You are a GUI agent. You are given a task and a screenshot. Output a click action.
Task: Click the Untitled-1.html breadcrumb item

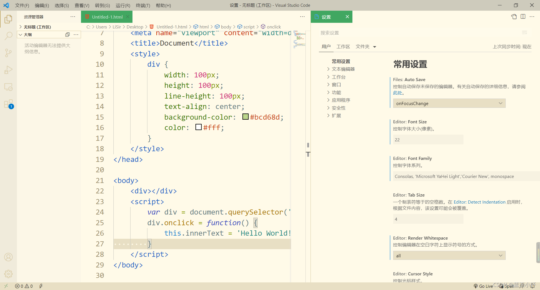168,27
